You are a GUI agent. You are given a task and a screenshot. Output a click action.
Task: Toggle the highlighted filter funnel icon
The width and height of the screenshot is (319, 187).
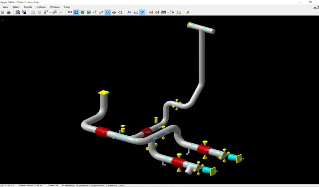click(x=142, y=12)
